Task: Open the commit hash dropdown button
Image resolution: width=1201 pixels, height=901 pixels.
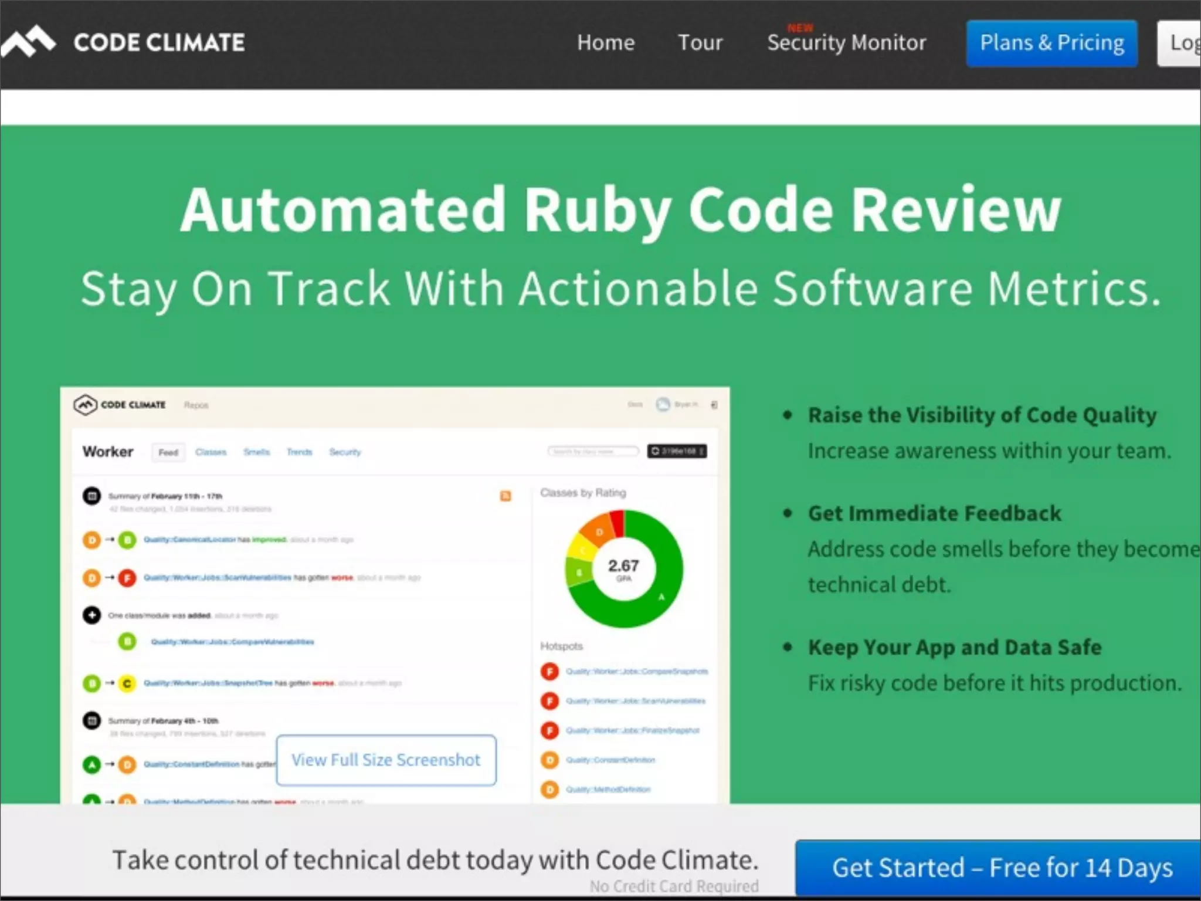Action: (x=677, y=451)
